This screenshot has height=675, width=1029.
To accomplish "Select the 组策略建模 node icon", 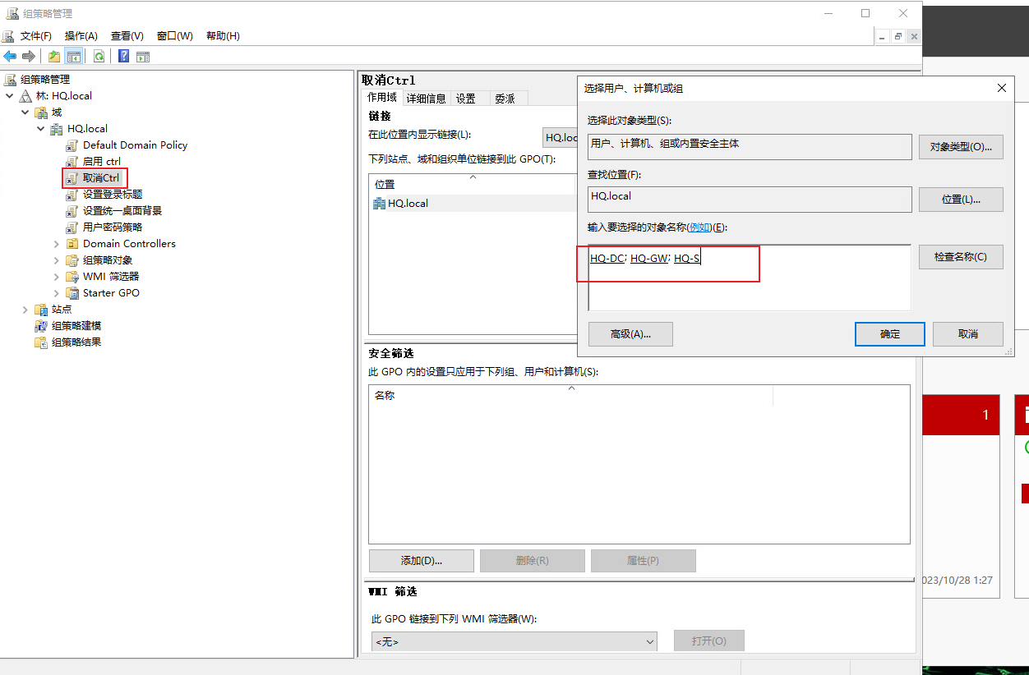I will 41,326.
